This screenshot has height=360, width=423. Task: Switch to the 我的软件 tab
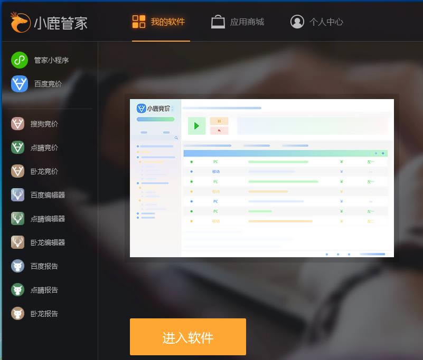[x=159, y=22]
